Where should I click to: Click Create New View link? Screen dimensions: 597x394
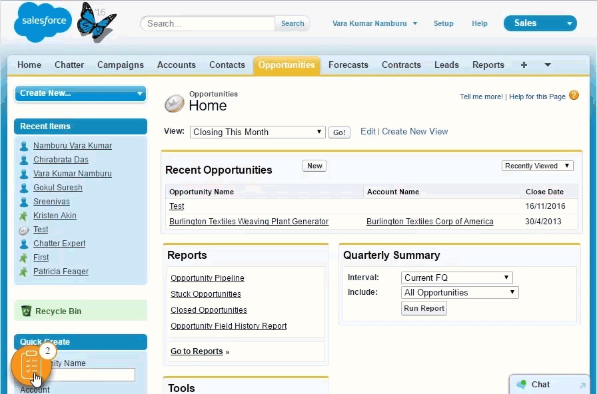[x=414, y=132]
